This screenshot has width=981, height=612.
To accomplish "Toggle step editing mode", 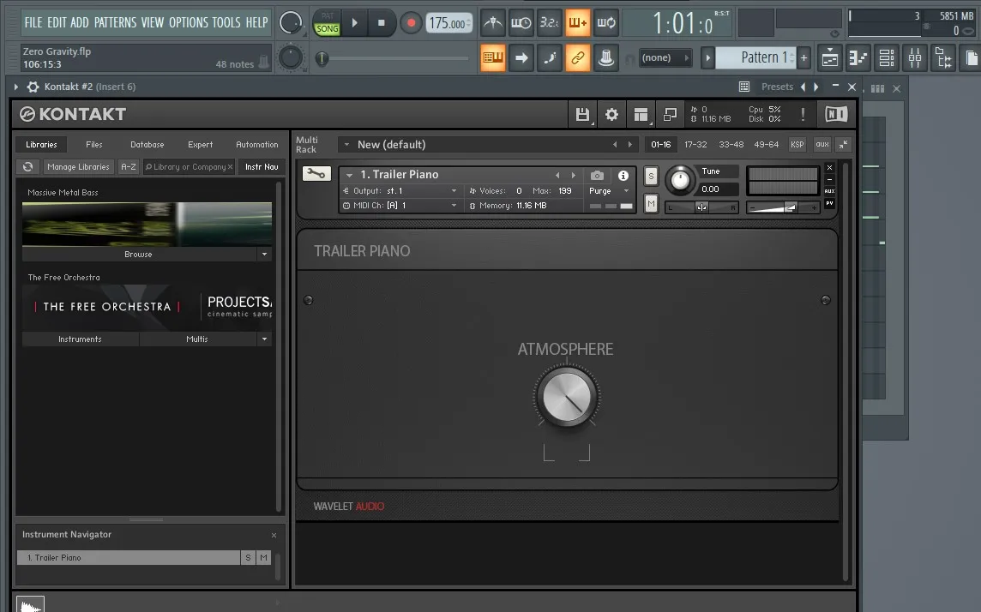I will (x=550, y=57).
